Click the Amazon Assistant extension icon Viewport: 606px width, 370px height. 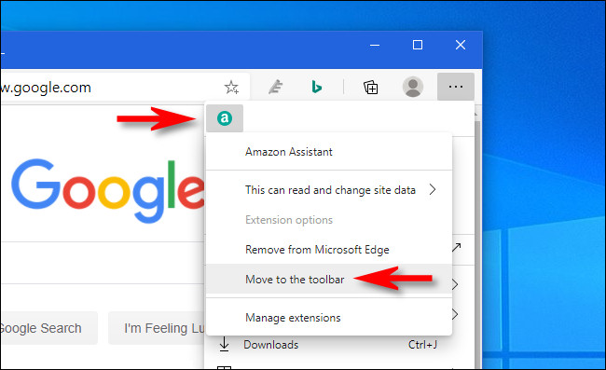click(225, 118)
